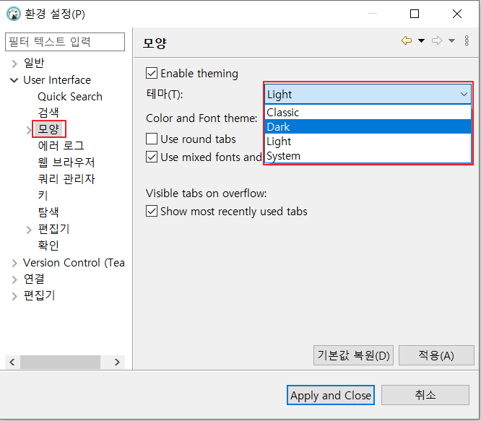This screenshot has height=421, width=481.
Task: Click the DBeaver app icon in title bar
Action: [14, 14]
